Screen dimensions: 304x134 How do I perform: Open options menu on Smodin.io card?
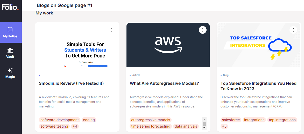tap(112, 30)
